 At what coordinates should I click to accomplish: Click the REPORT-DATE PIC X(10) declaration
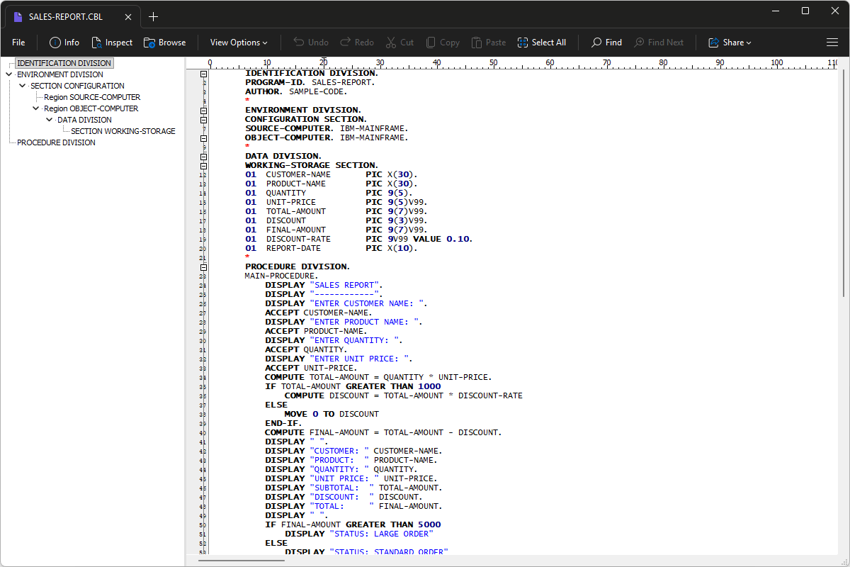point(331,248)
